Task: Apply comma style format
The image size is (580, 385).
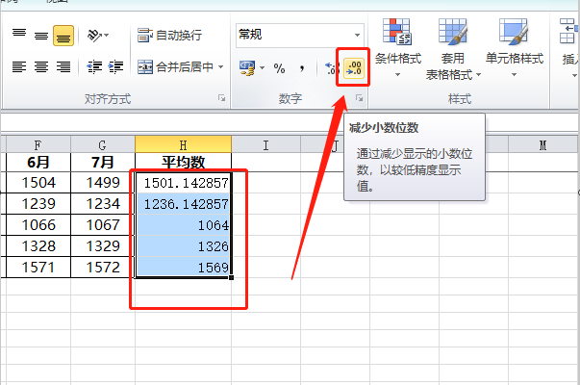Action: pos(302,67)
